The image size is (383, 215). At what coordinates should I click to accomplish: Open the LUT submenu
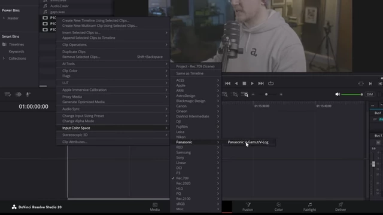pyautogui.click(x=113, y=83)
